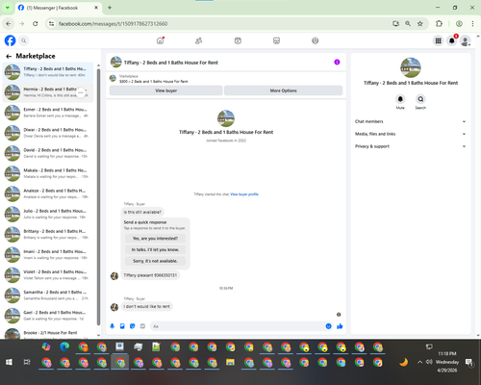The width and height of the screenshot is (481, 385).
Task: Open the Friends icon in top navigation
Action: [199, 40]
